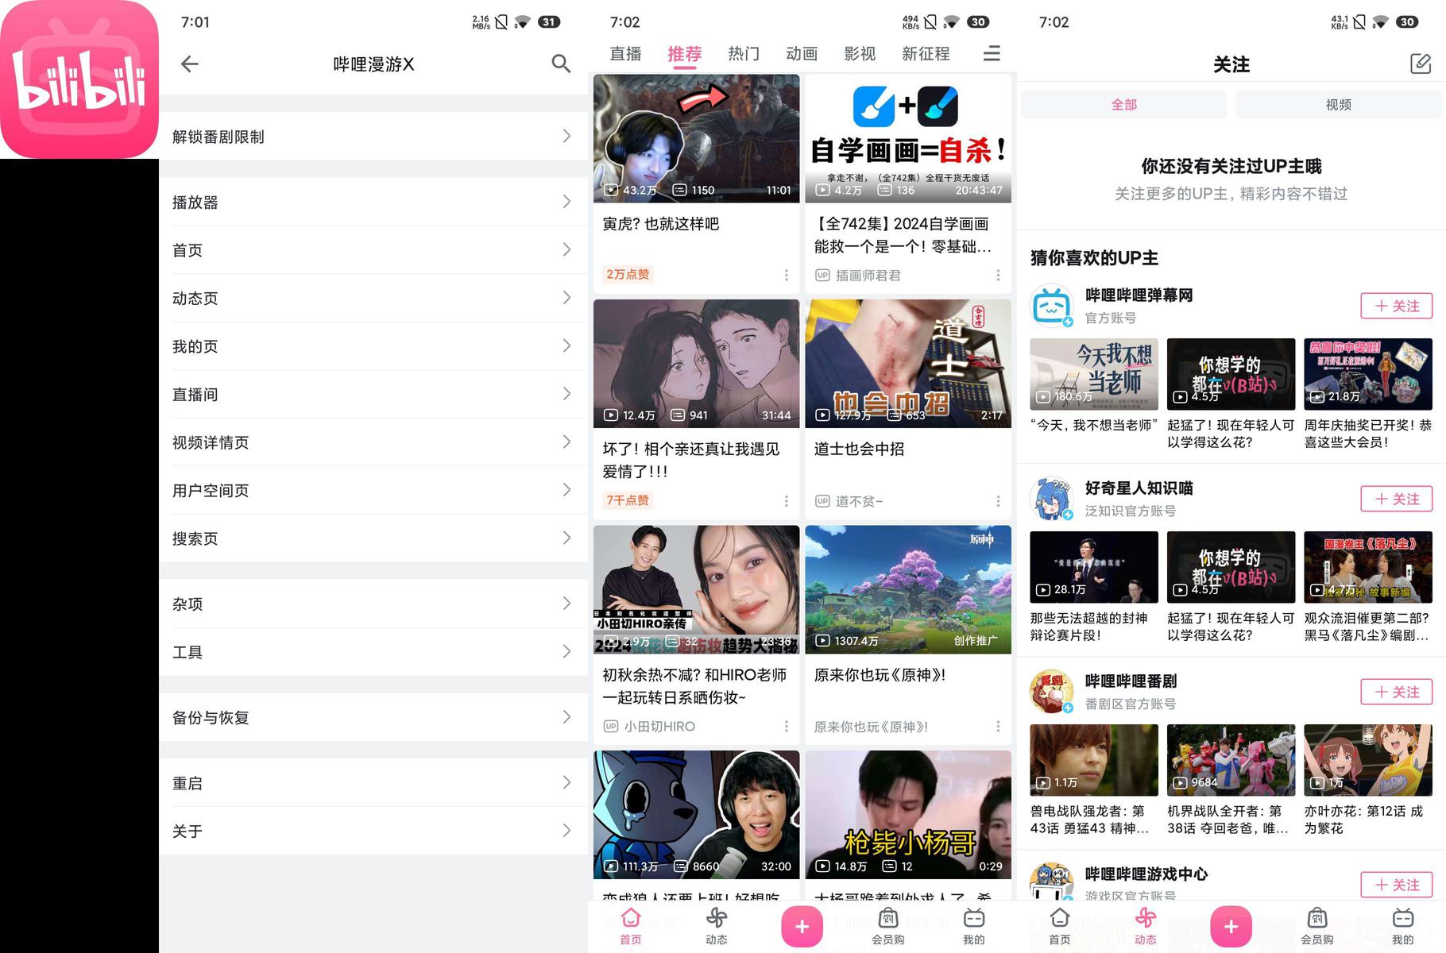
Task: Open search in 哔哩漫游X settings
Action: pos(561,64)
